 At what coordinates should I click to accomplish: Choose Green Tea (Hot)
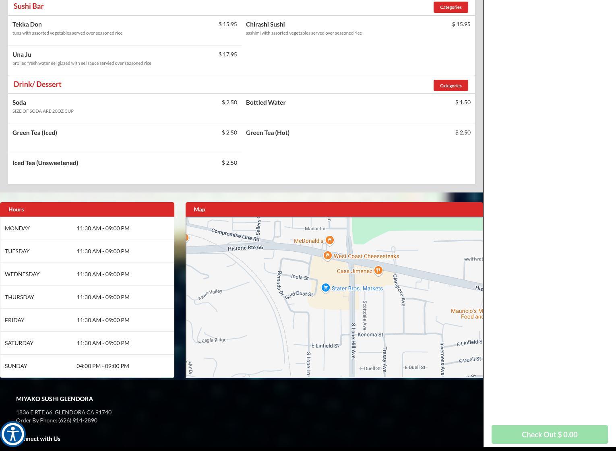[267, 133]
